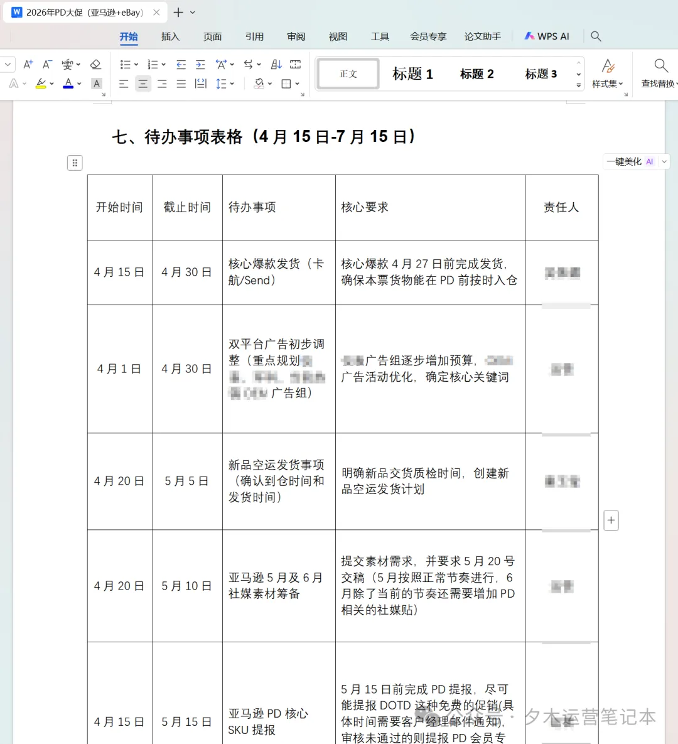Screen dimensions: 678x744
Task: Click the numbered list icon
Action: coord(153,64)
